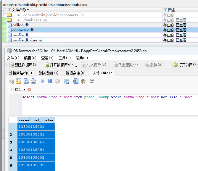Switch to the 浏览数据(B) tab
This screenshot has width=198, height=171.
point(49,73)
